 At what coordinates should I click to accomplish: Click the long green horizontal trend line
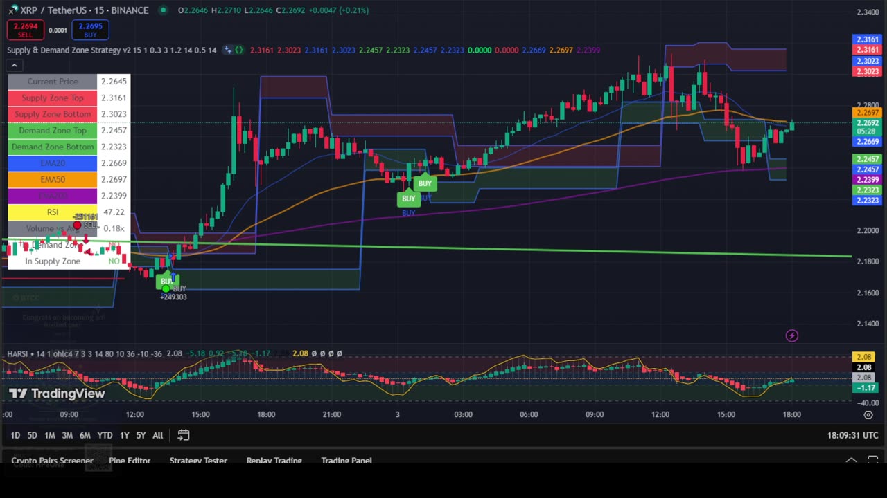click(485, 249)
